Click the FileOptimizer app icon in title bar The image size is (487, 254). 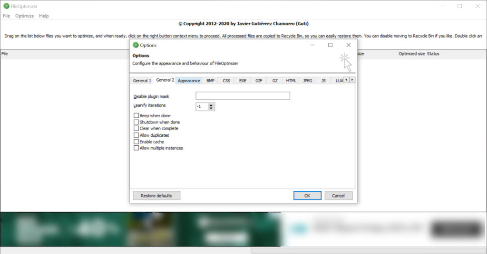click(x=6, y=6)
